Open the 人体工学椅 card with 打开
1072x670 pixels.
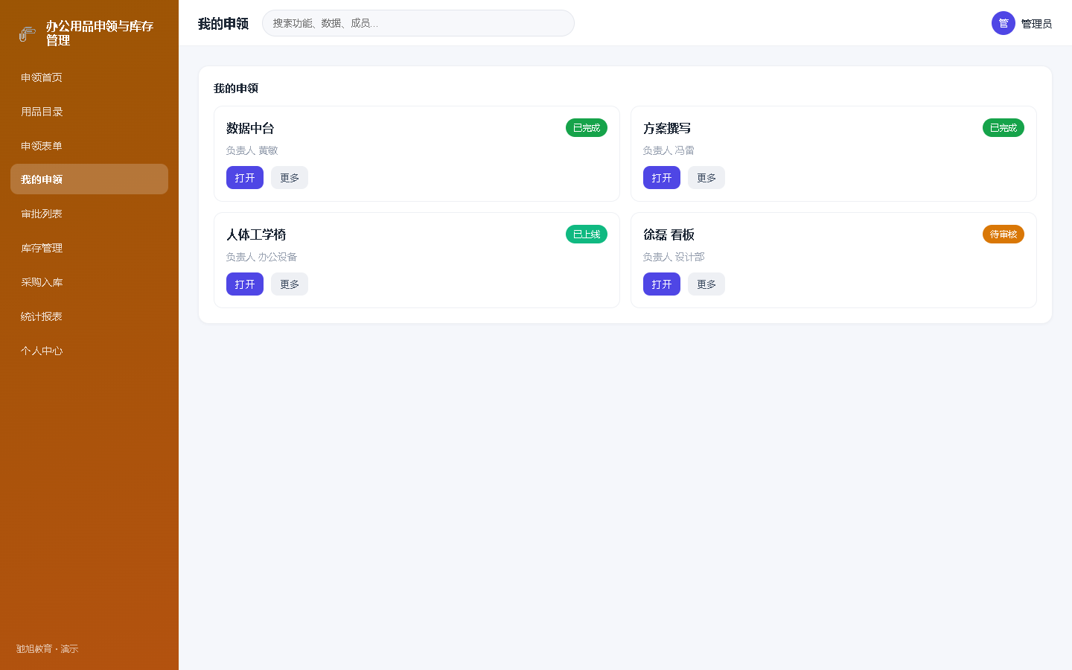pyautogui.click(x=245, y=284)
